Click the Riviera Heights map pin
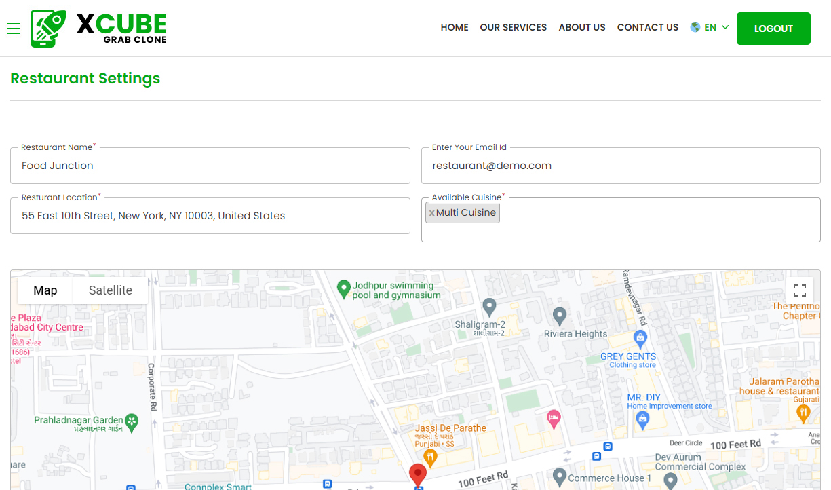 pos(560,316)
